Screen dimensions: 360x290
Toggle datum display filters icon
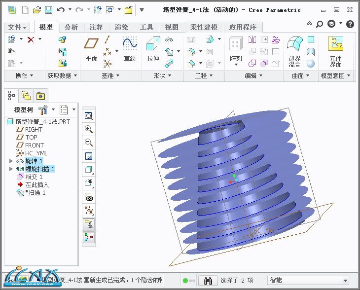point(89,211)
